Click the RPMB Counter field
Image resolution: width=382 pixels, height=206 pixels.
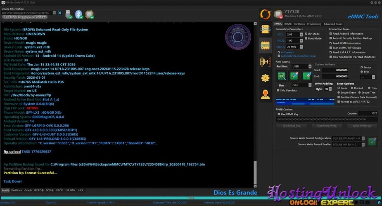pos(368,113)
